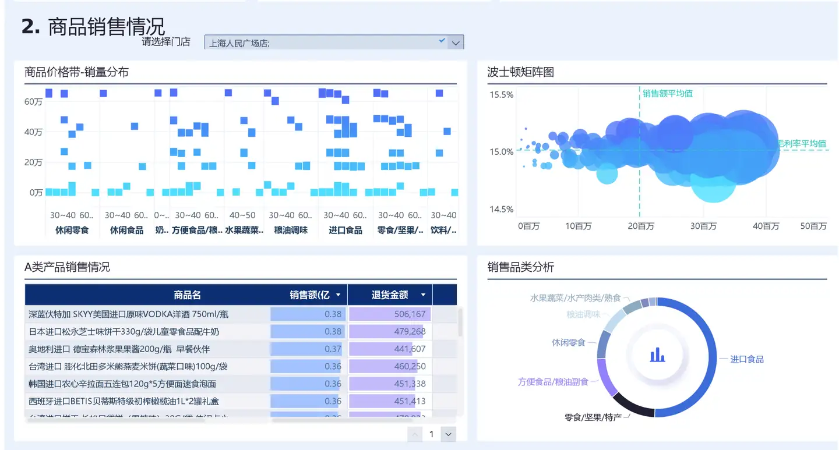Screen dimensions: 839x450
Task: Click the 销售额平均值 reference line label
Action: 668,93
